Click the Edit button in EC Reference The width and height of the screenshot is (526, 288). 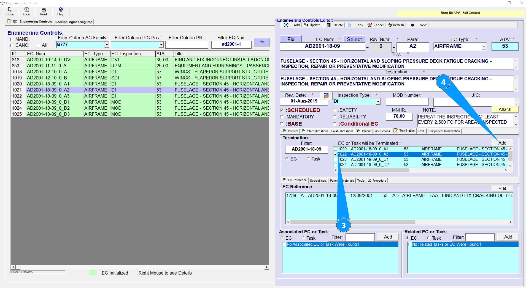click(502, 189)
